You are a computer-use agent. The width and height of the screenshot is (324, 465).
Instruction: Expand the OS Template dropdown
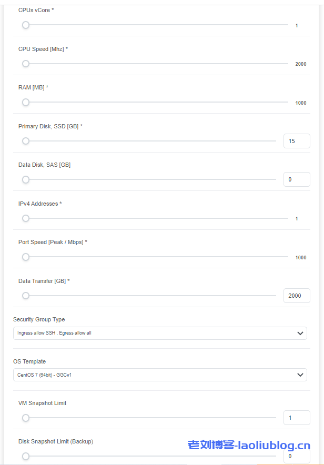click(160, 375)
